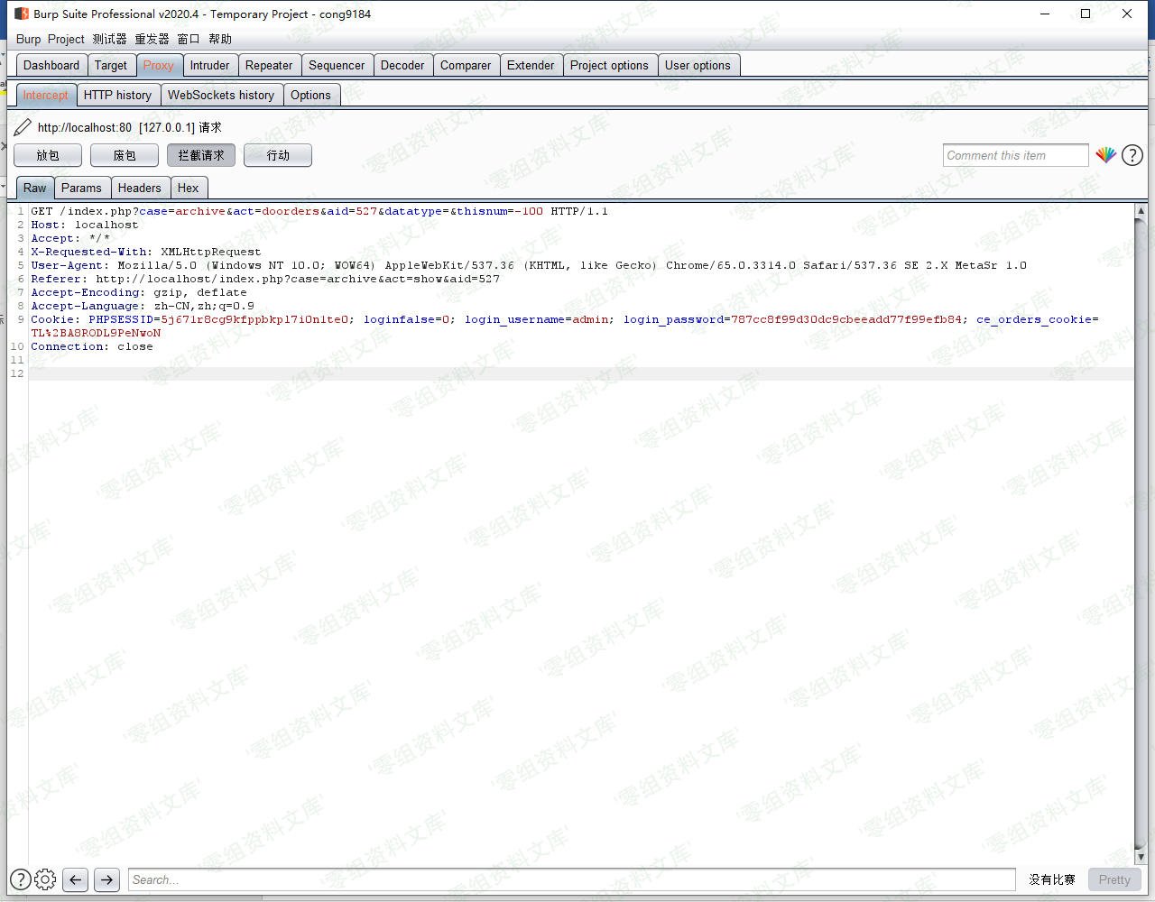Click the scrollbar down arrow

pos(1141,857)
